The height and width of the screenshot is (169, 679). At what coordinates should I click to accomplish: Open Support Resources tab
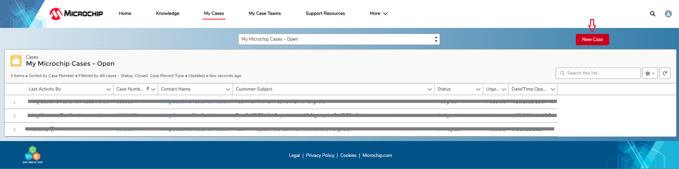coord(325,13)
